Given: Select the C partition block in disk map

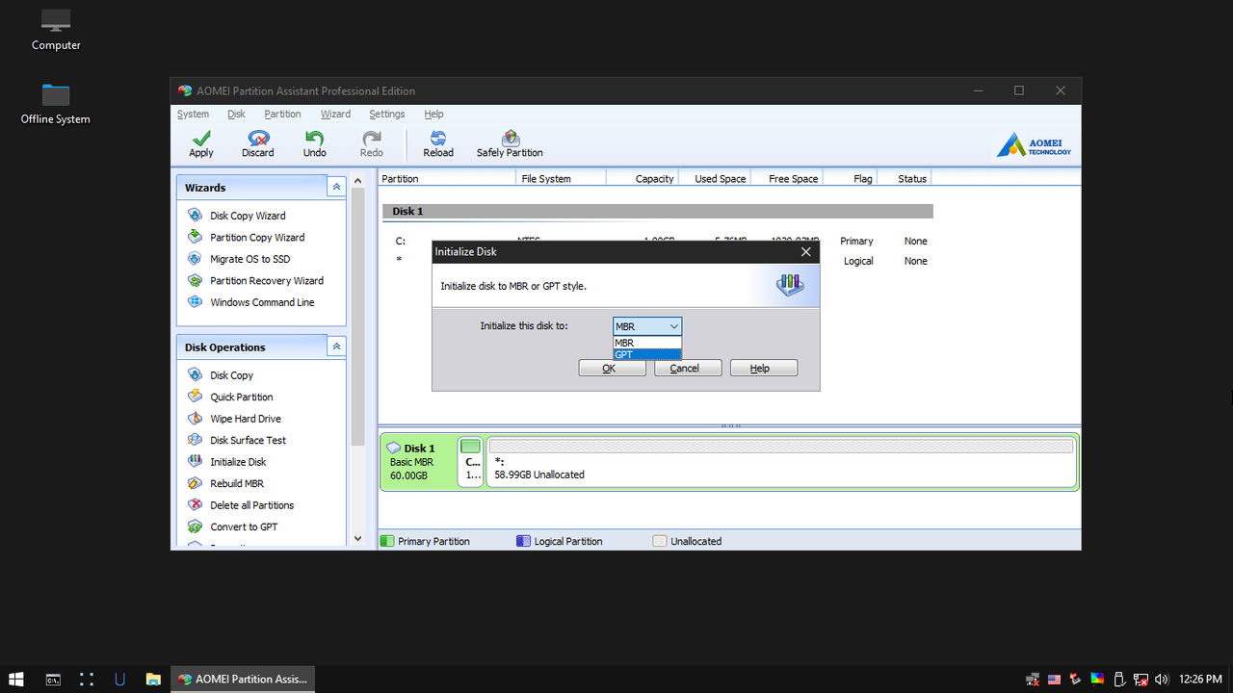Looking at the screenshot, I should [470, 462].
